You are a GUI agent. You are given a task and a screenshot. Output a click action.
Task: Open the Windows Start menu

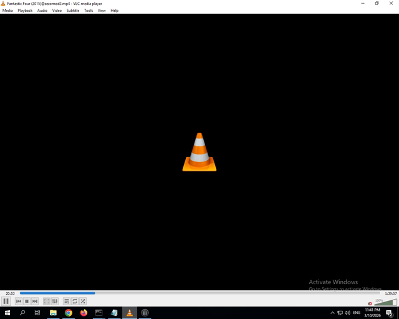point(7,313)
